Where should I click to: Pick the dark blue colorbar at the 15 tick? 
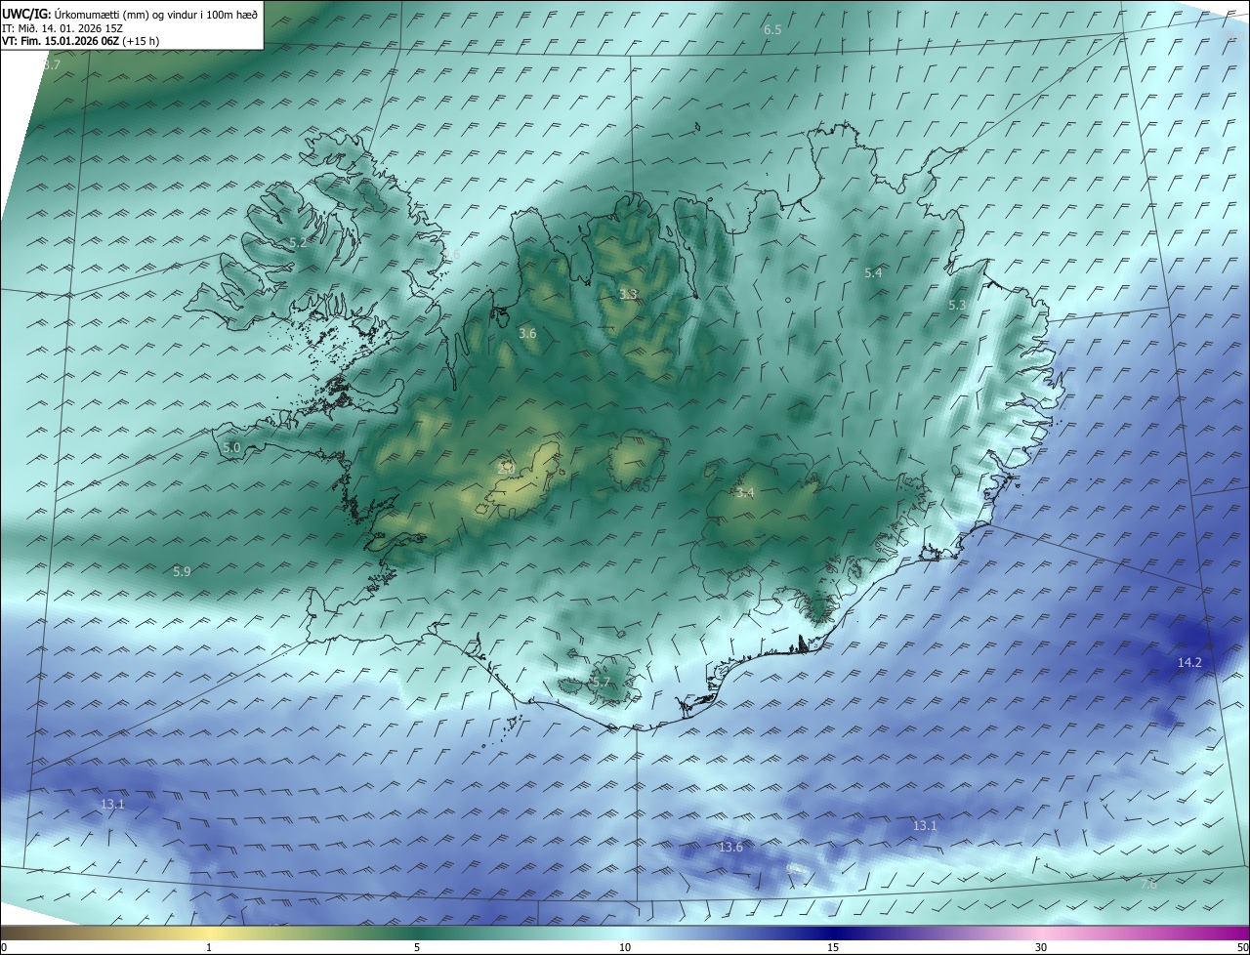pos(833,934)
